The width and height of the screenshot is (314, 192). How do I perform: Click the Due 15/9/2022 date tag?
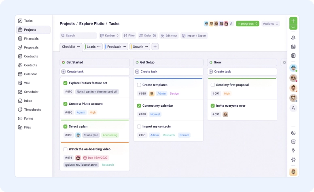coord(95,158)
